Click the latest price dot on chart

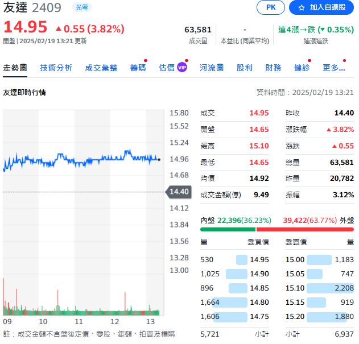tap(159, 160)
